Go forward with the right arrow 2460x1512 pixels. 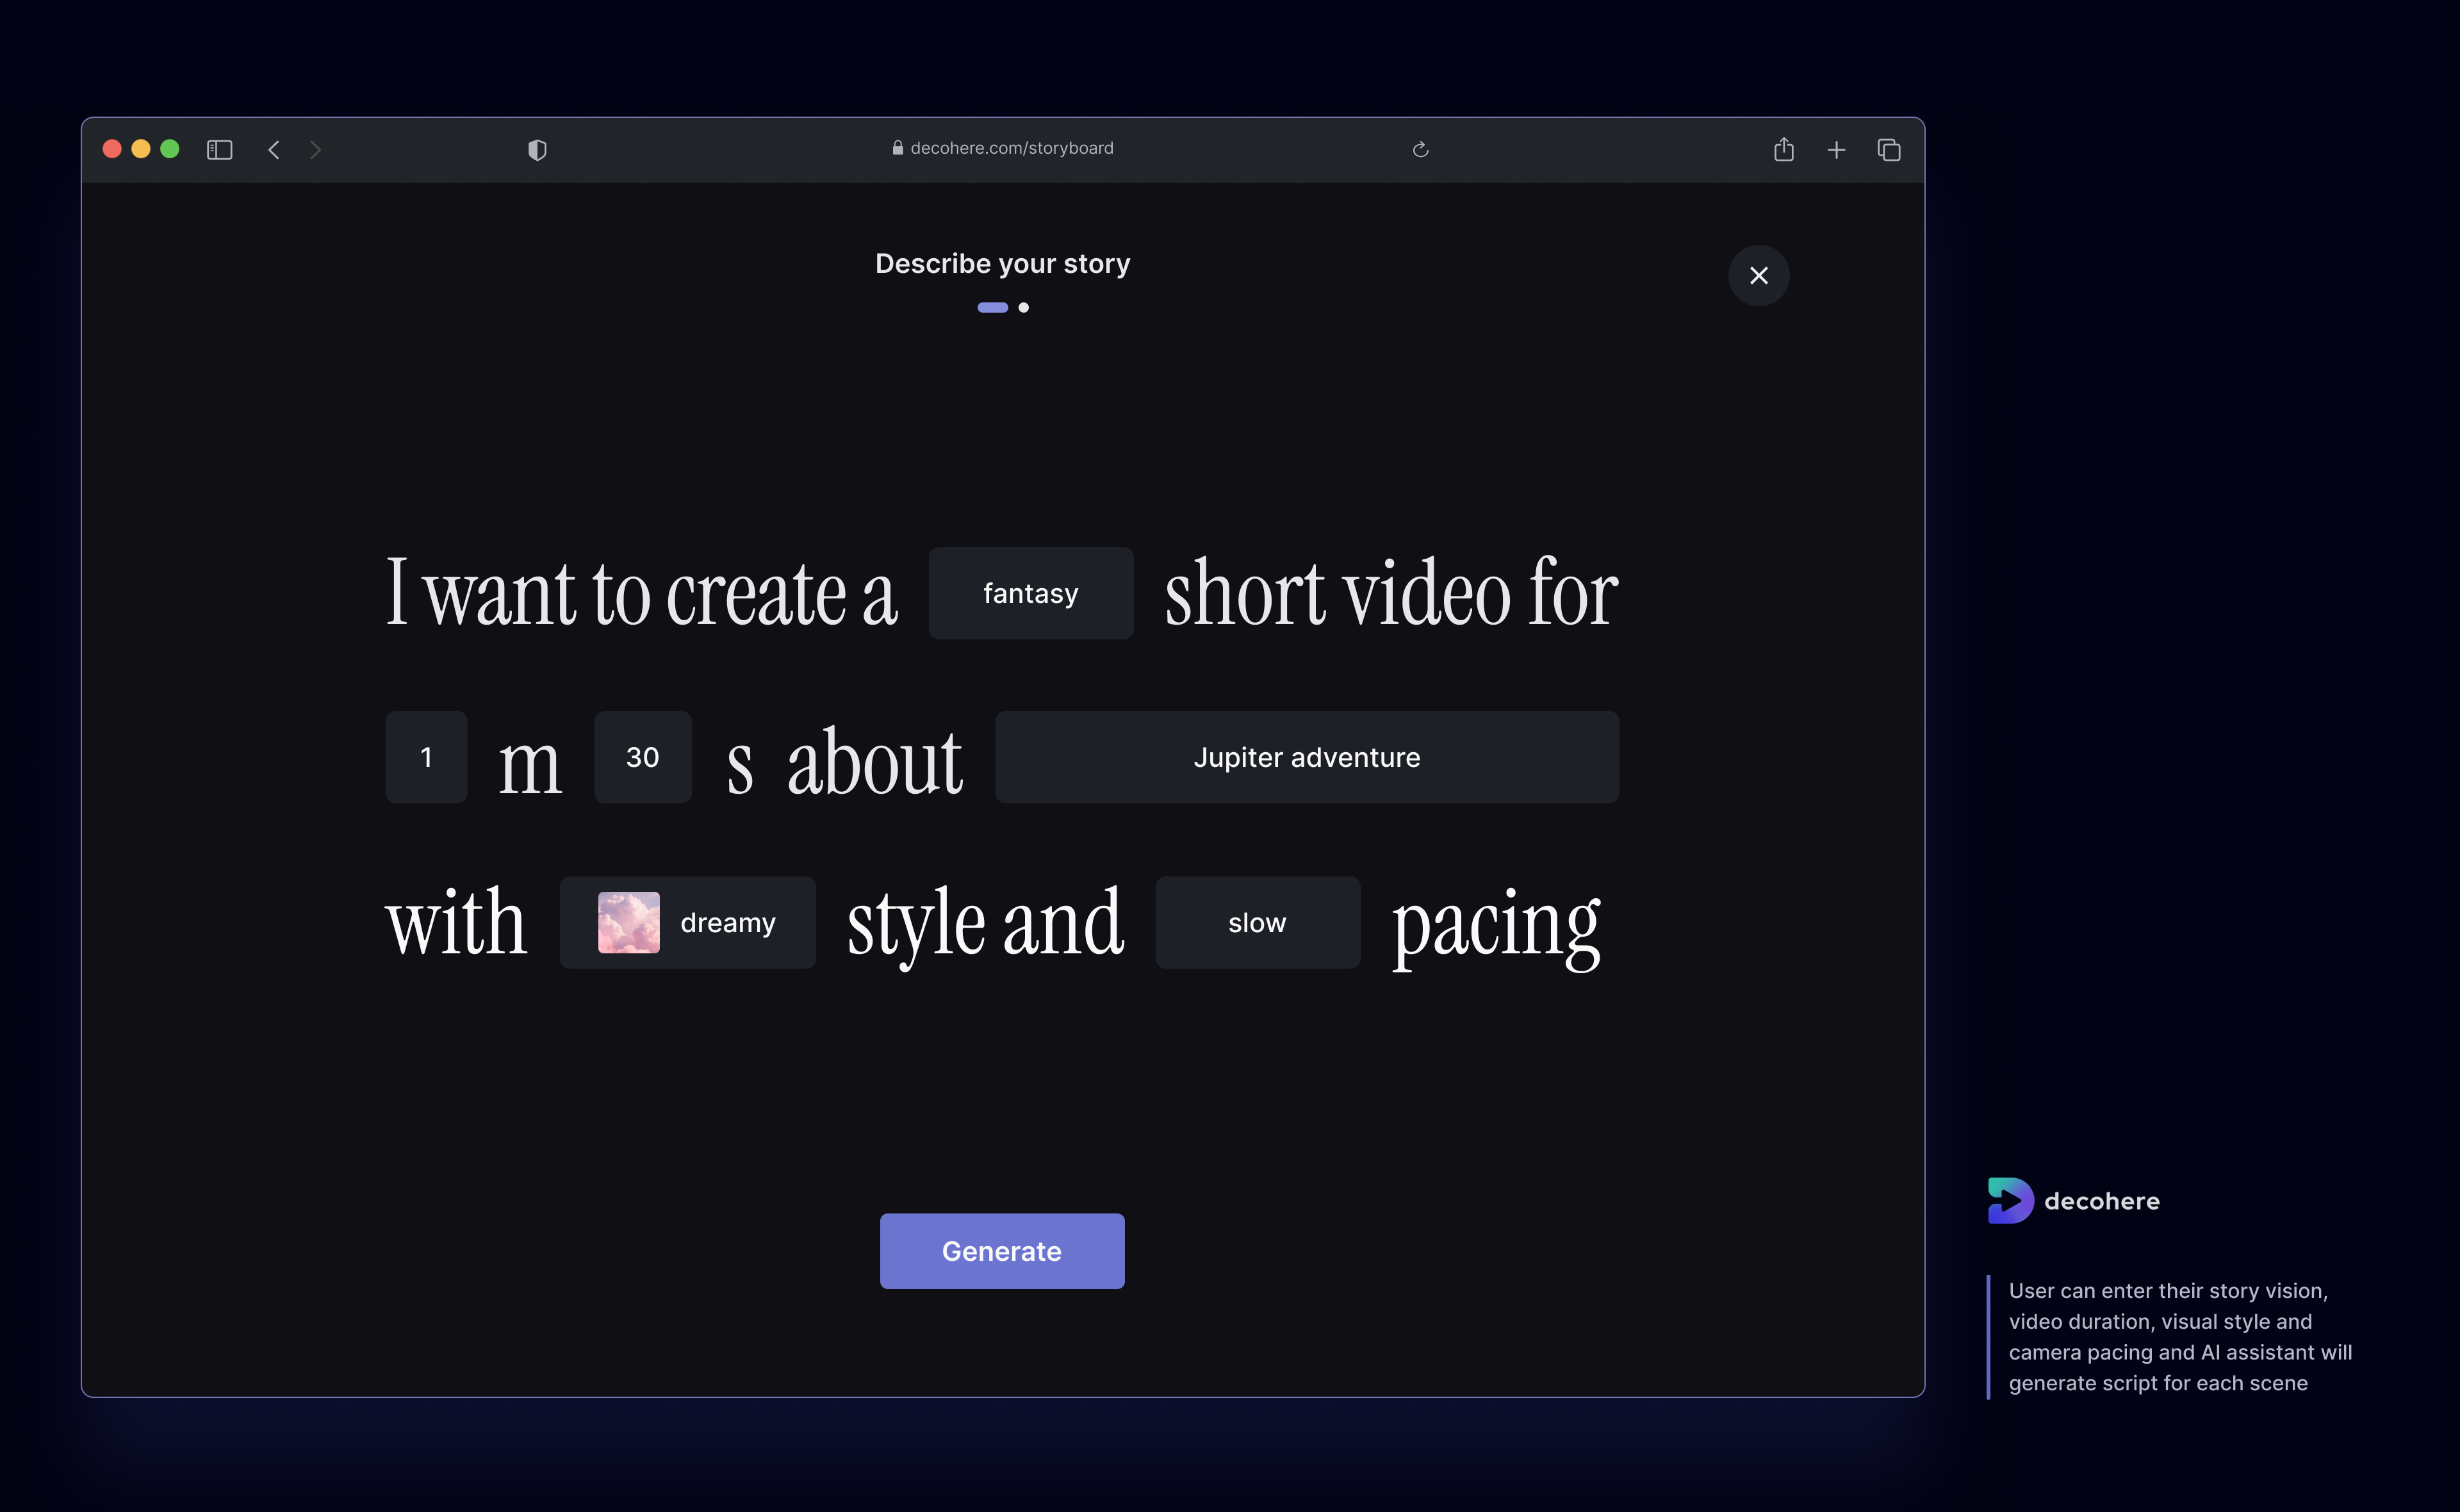click(316, 150)
